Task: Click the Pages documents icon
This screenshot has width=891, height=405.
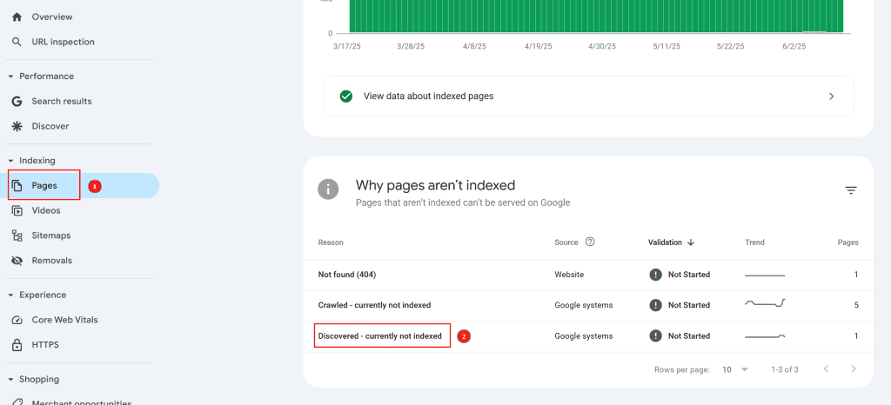Action: [x=17, y=185]
